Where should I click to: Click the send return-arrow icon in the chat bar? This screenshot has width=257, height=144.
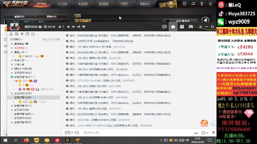[196, 133]
